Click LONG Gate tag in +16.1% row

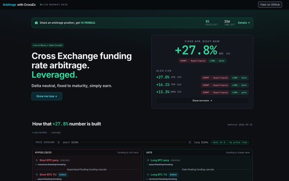tap(239, 85)
